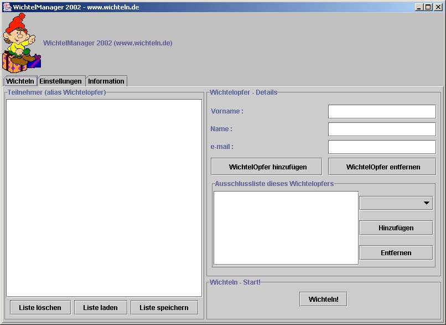Start the draw with Wichteln! button
Screen dimensions: 446x325
[323, 299]
